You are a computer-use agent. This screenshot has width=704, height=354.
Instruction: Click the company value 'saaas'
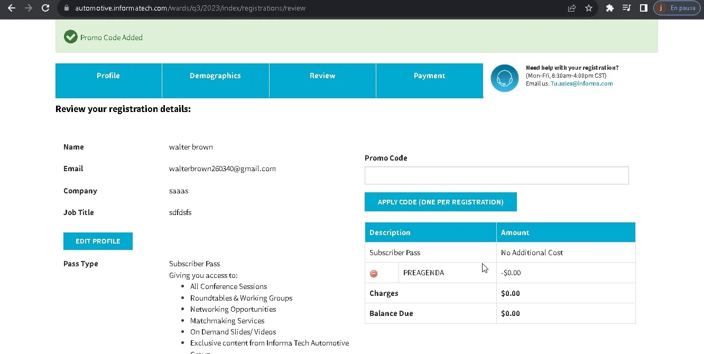179,191
